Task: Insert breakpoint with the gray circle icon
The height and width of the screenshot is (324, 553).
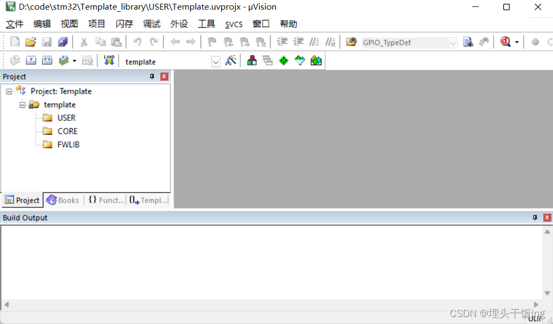Action: pos(535,42)
